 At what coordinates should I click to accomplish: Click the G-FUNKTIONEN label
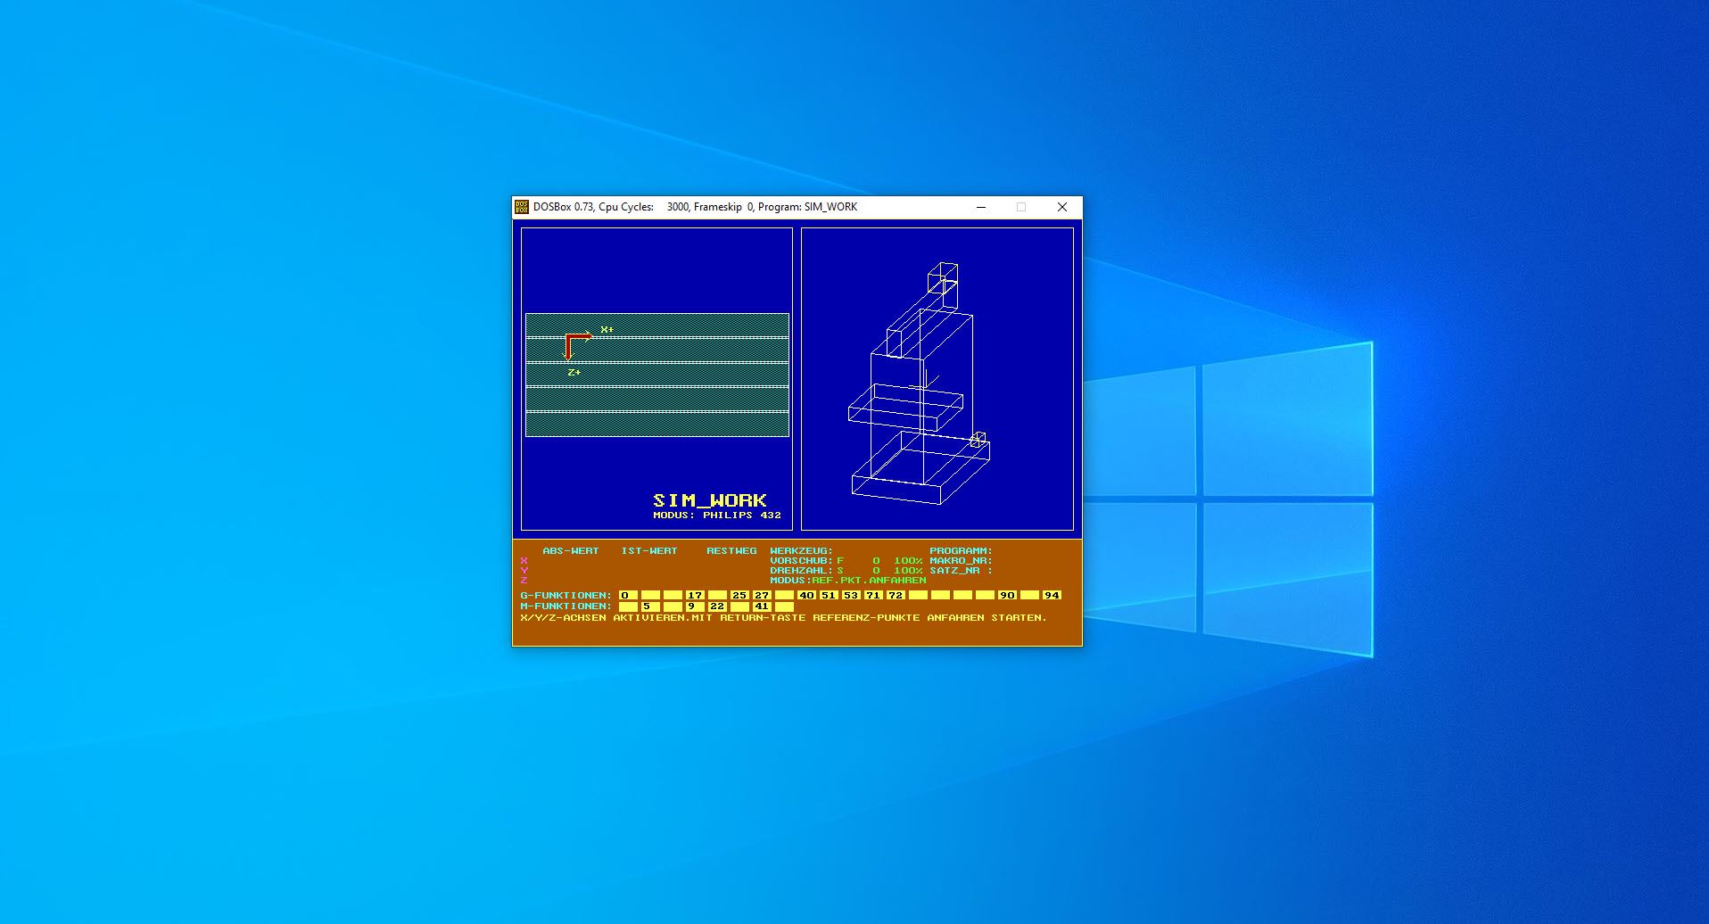coord(566,595)
